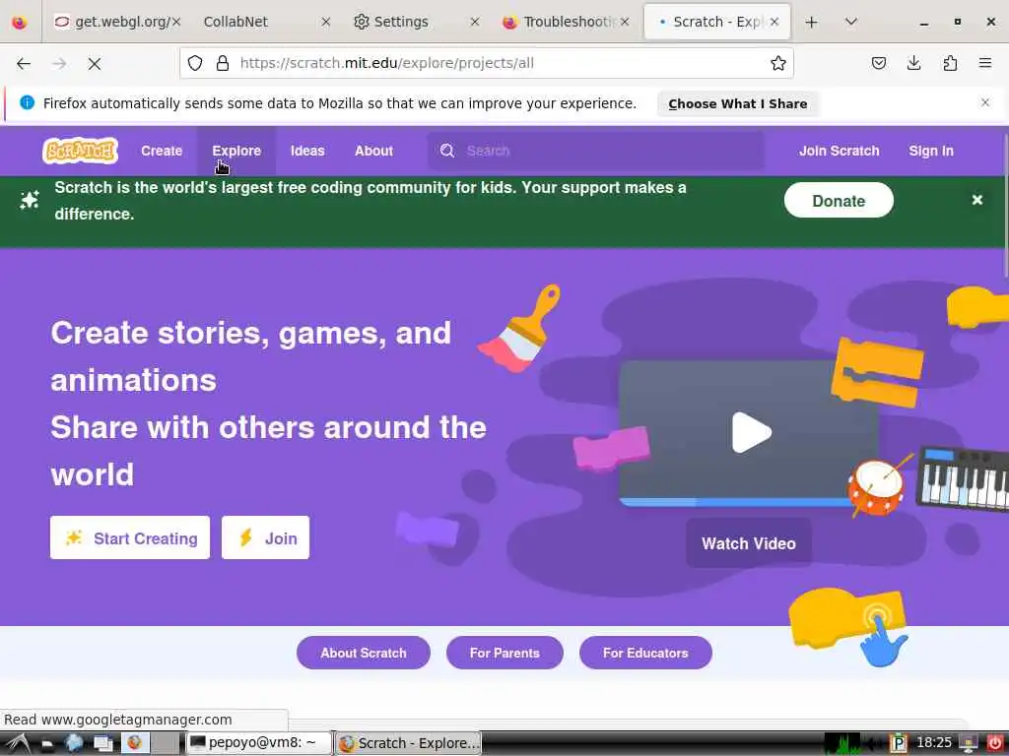The width and height of the screenshot is (1009, 756).
Task: Click the notification info icon
Action: tap(27, 102)
